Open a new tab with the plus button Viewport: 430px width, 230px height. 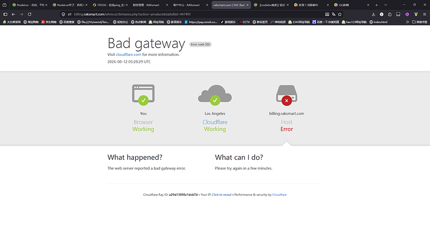click(376, 5)
